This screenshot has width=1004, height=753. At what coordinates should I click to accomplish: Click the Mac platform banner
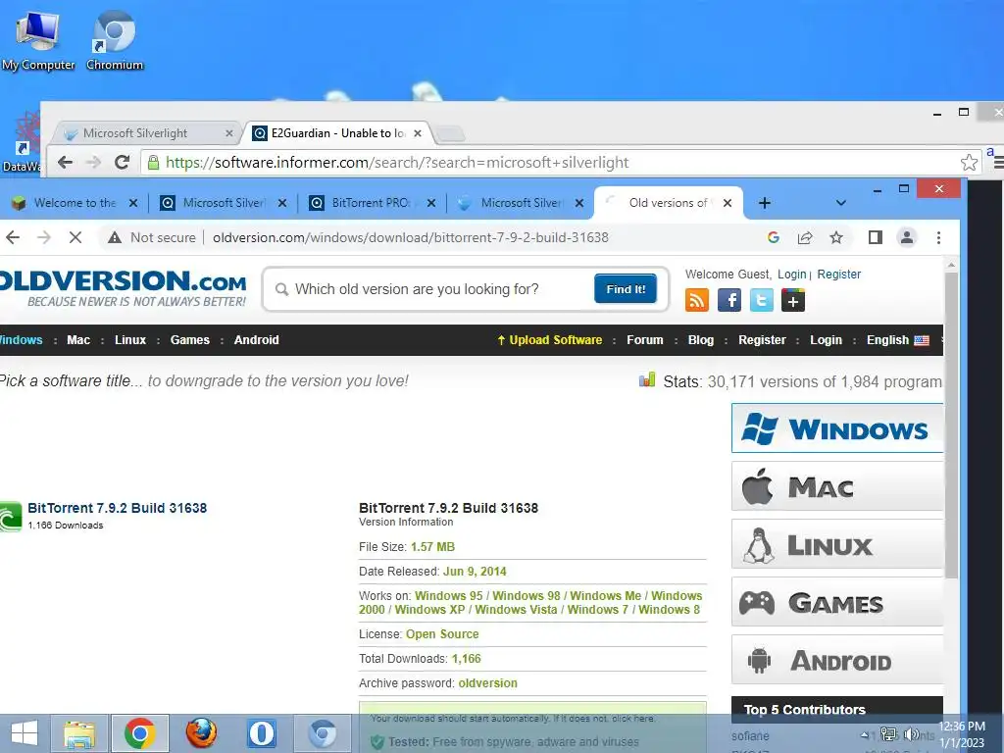click(837, 486)
